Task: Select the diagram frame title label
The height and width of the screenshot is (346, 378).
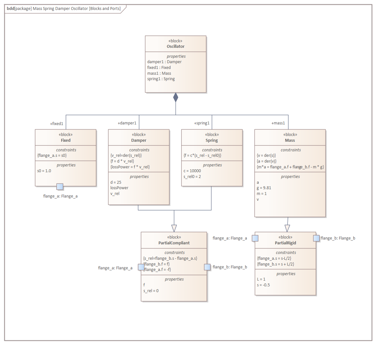Action: point(64,9)
